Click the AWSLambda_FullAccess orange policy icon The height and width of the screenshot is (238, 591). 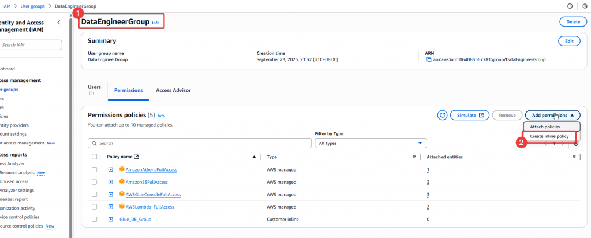click(x=122, y=207)
